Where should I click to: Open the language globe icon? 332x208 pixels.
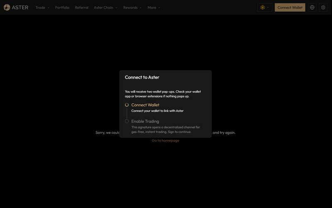pos(312,7)
